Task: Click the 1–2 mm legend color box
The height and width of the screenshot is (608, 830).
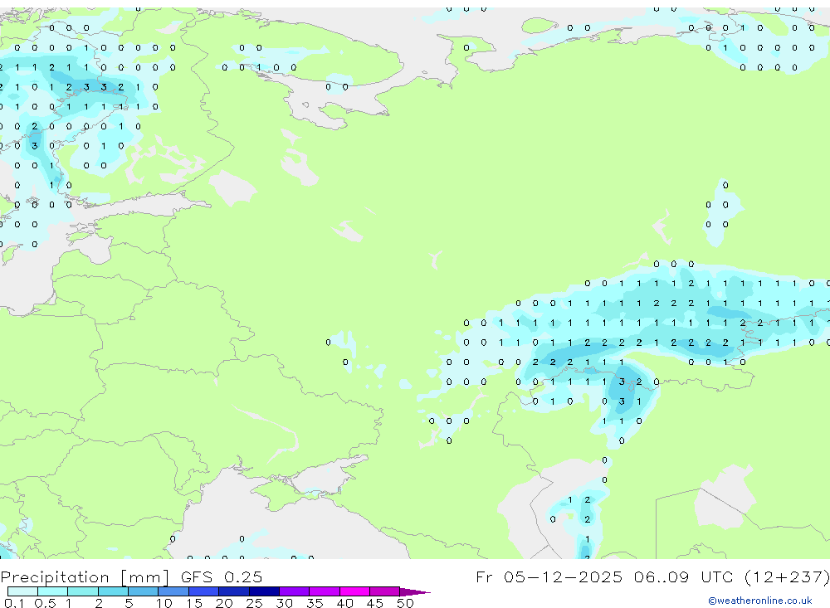Action: coord(82,591)
